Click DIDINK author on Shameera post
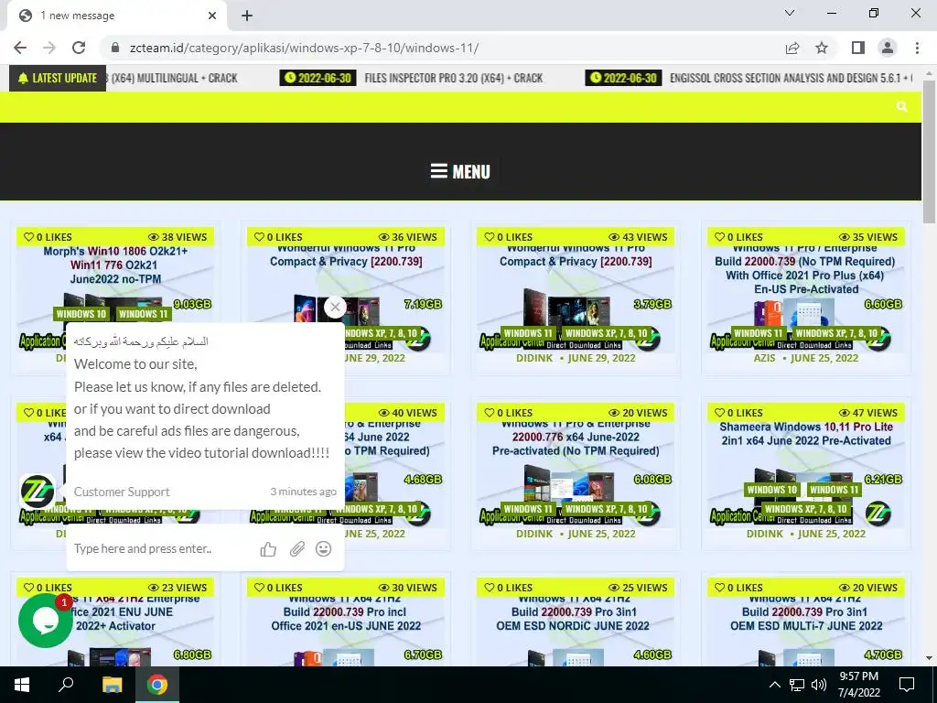 [x=765, y=534]
